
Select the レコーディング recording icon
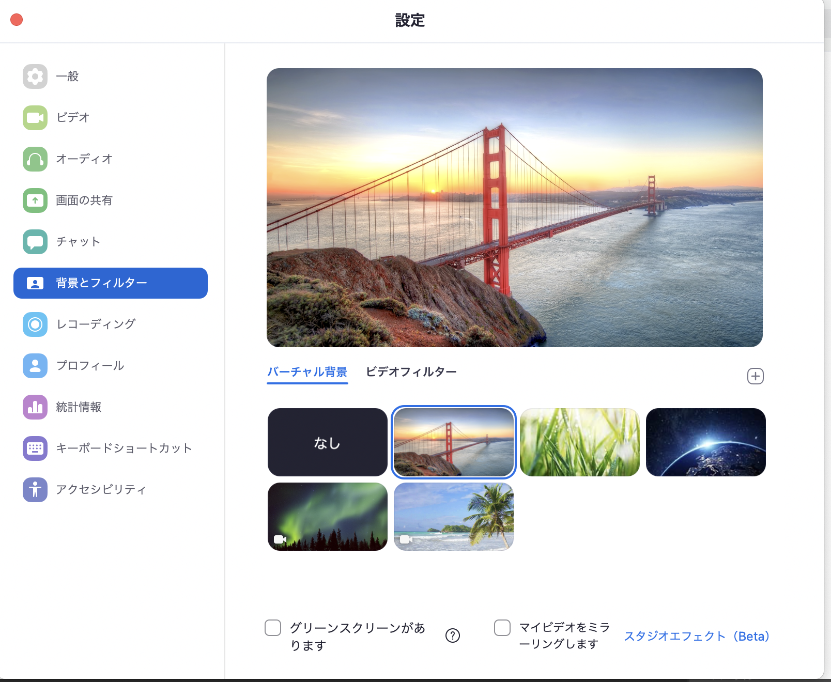35,324
